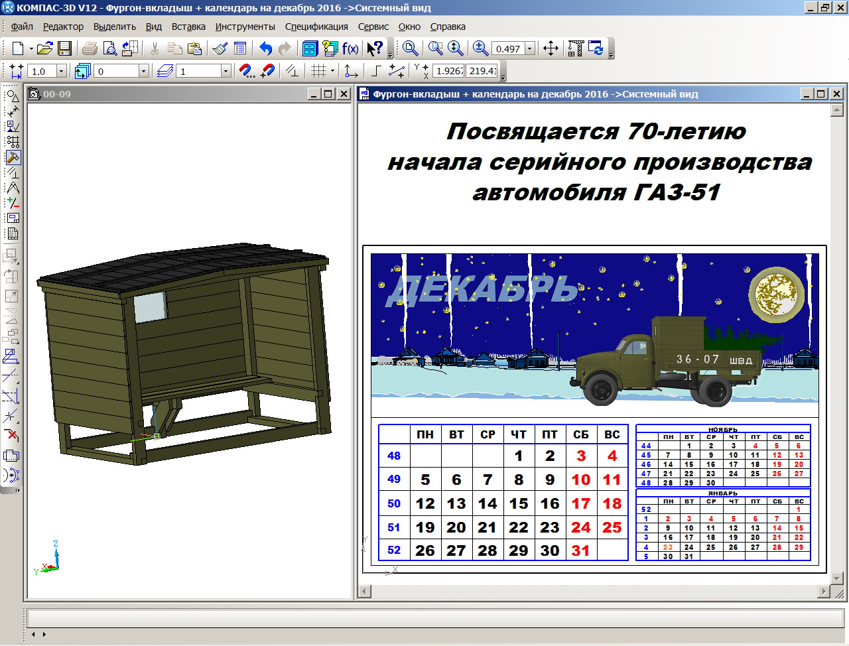Click the drawing window vertical scrollbar down arrow

pyautogui.click(x=837, y=578)
